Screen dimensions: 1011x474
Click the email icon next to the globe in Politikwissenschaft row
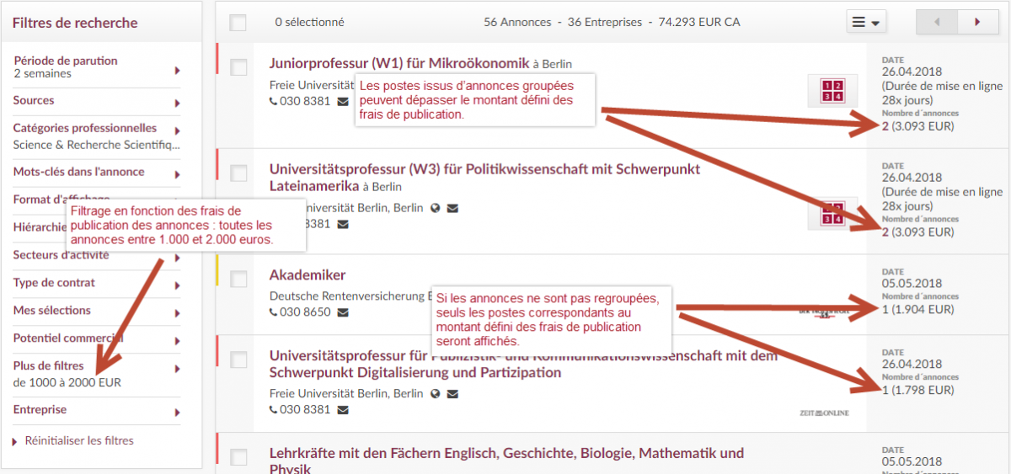(453, 208)
